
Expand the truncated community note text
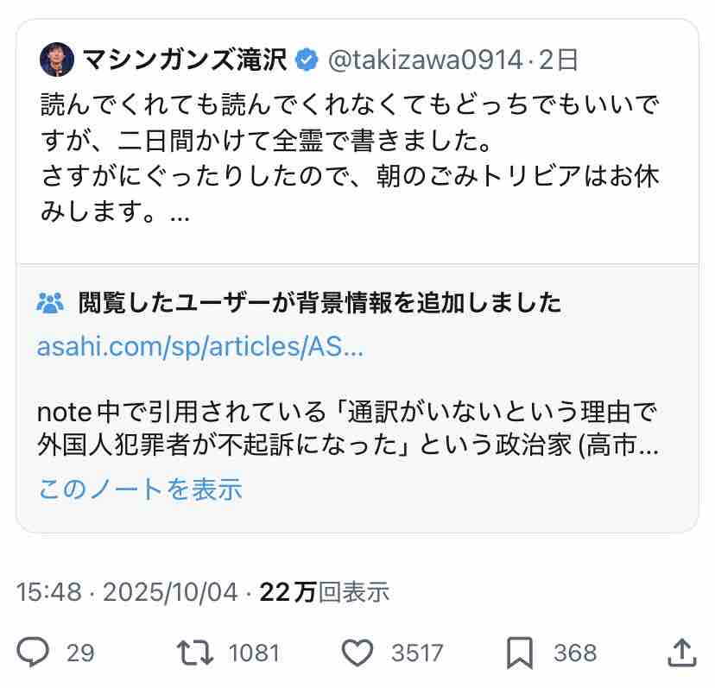point(649,445)
